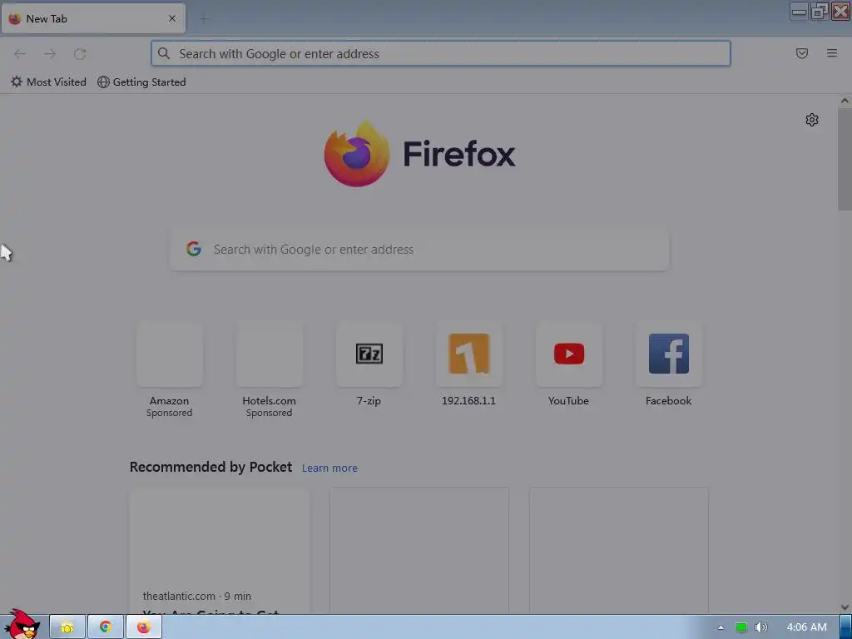Click the Show desktop strip
This screenshot has height=639, width=852.
[x=846, y=627]
